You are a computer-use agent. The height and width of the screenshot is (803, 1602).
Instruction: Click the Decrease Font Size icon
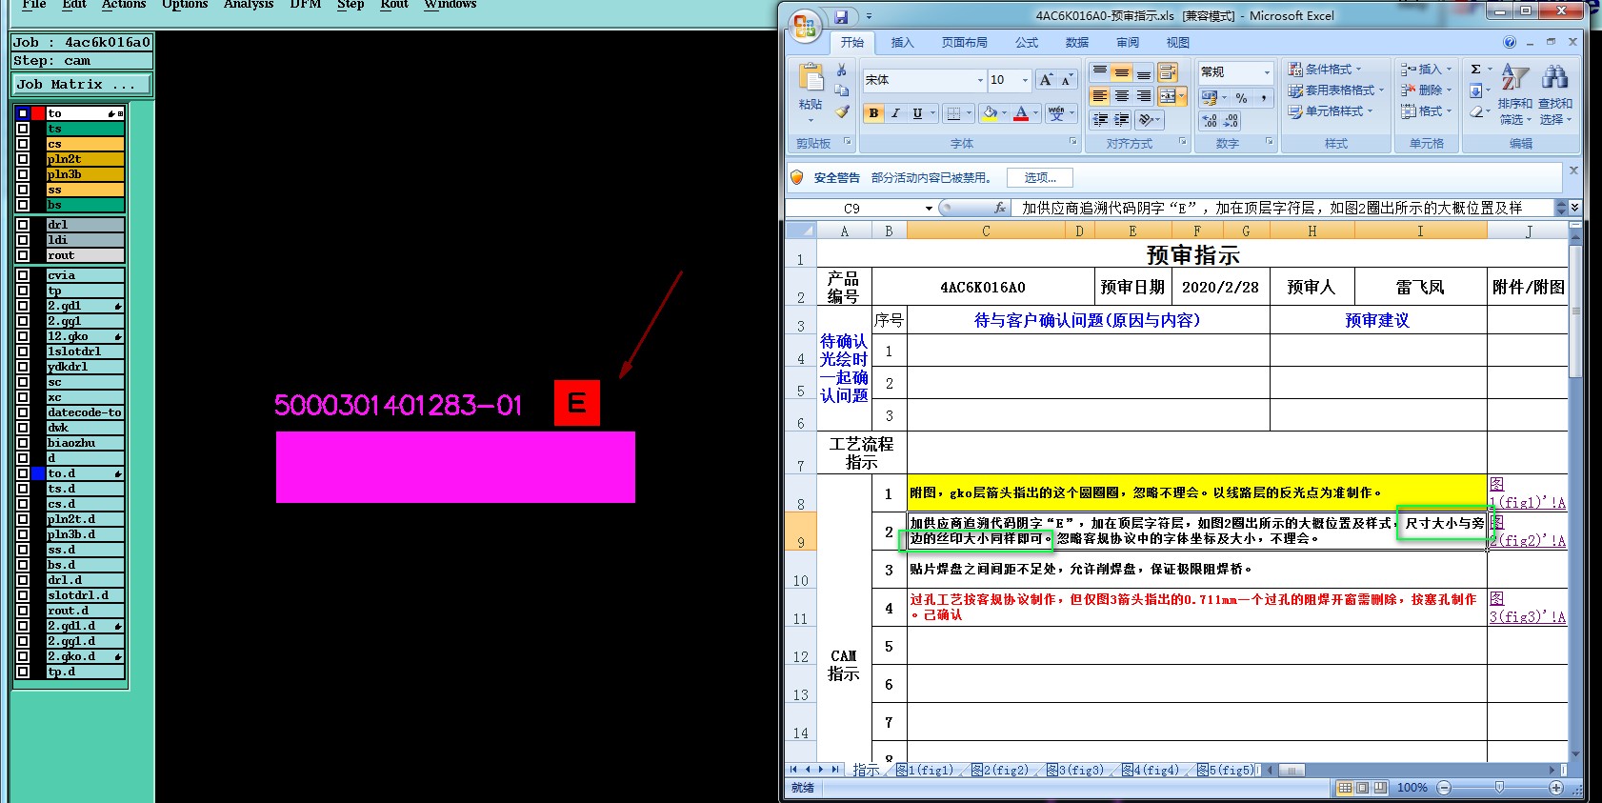(x=1066, y=80)
